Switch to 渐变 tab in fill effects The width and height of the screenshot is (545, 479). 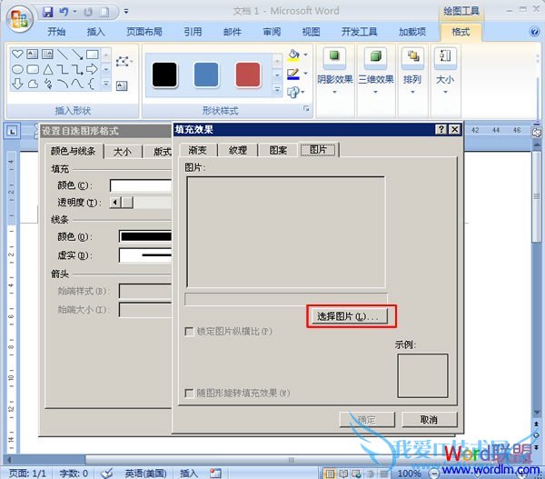tap(197, 150)
